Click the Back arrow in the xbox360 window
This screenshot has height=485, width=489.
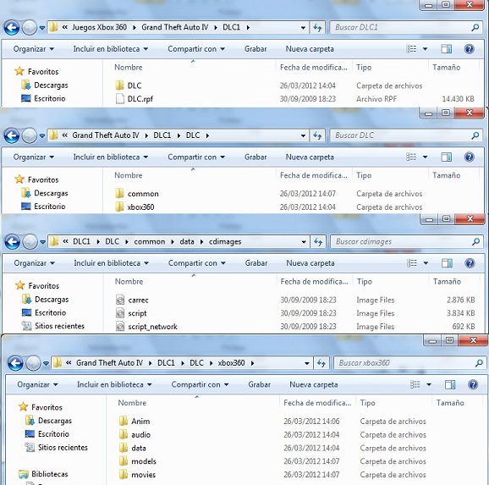tap(15, 363)
